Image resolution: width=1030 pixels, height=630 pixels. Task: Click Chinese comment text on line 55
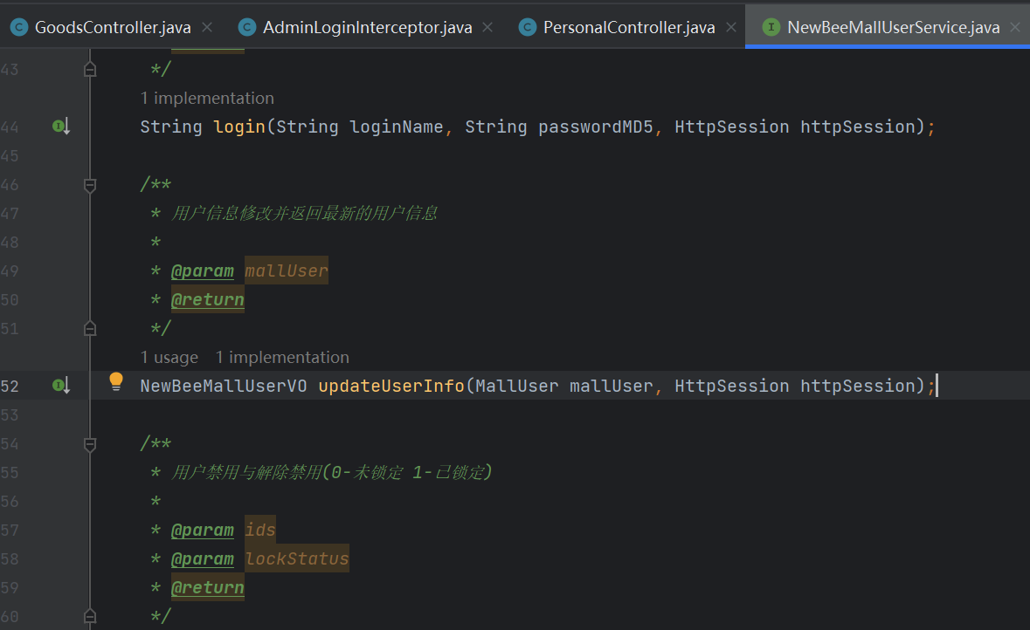coord(331,473)
